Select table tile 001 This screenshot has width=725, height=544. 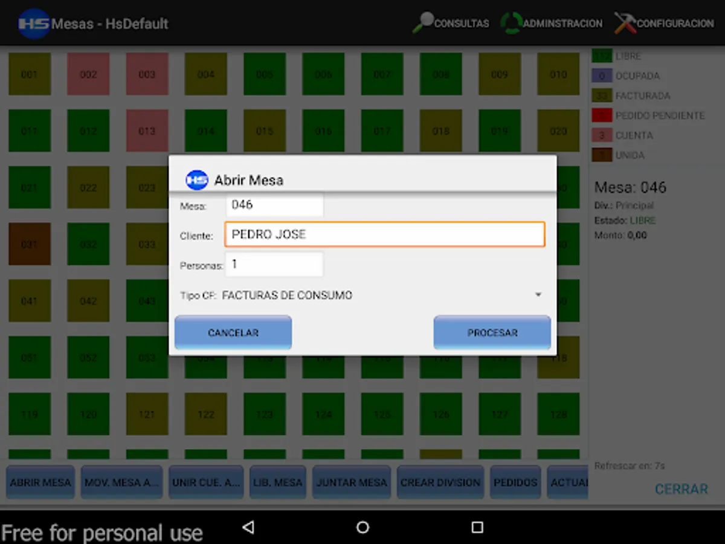[x=30, y=74]
